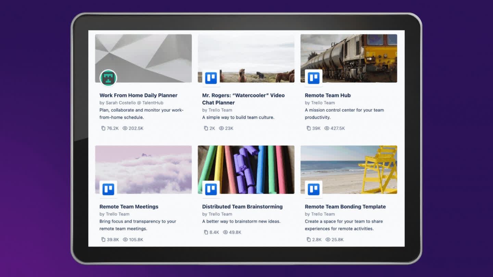This screenshot has height=277, width=493.
Task: Click Trello logo on Remote Team Bonding card
Action: tap(314, 189)
